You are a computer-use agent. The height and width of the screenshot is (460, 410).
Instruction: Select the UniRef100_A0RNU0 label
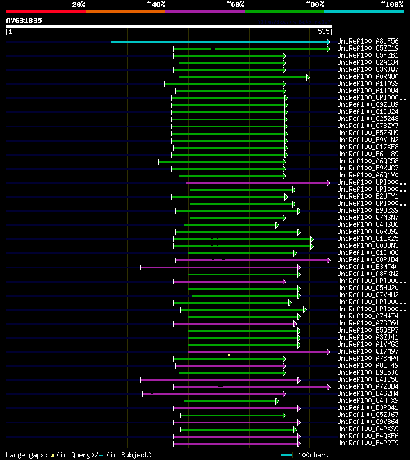point(368,76)
